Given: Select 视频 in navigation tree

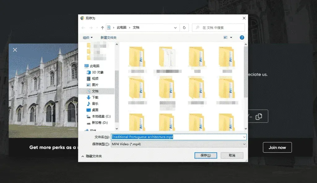Looking at the screenshot, I should tap(95, 78).
